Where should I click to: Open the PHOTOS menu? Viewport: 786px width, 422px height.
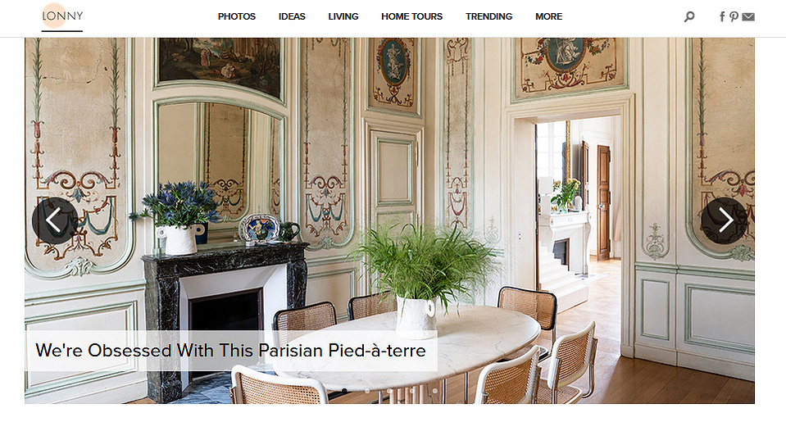[237, 16]
